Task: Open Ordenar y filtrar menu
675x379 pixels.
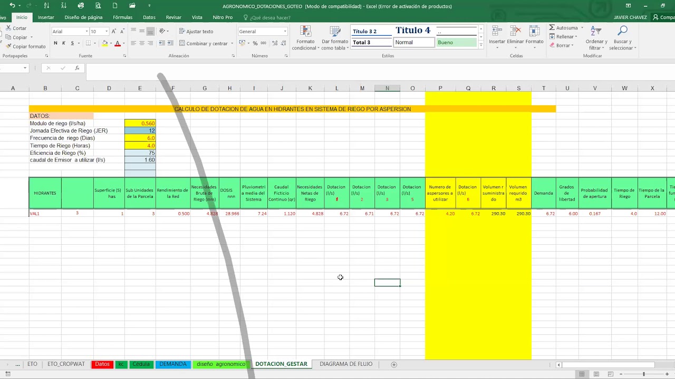Action: click(596, 37)
